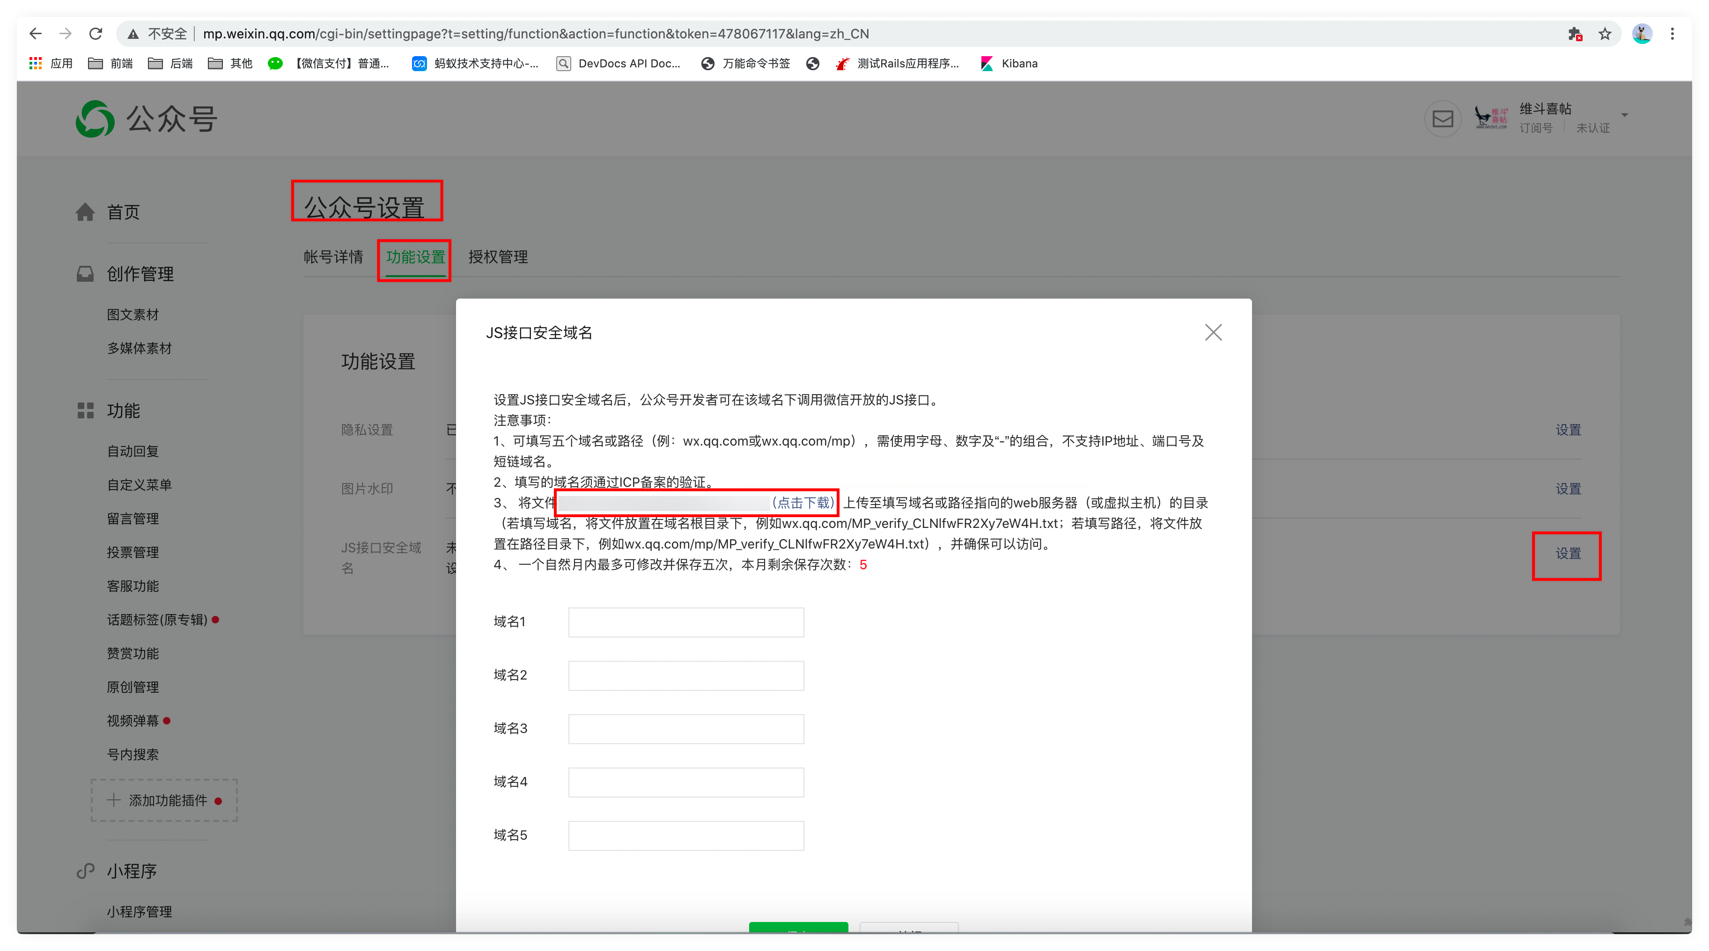Open the 蚂蚁技术支持中心 bookmark
The height and width of the screenshot is (951, 1709).
point(475,63)
